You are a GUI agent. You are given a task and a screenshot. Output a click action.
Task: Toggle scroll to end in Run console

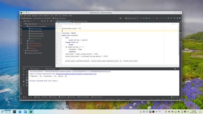coord(27,80)
